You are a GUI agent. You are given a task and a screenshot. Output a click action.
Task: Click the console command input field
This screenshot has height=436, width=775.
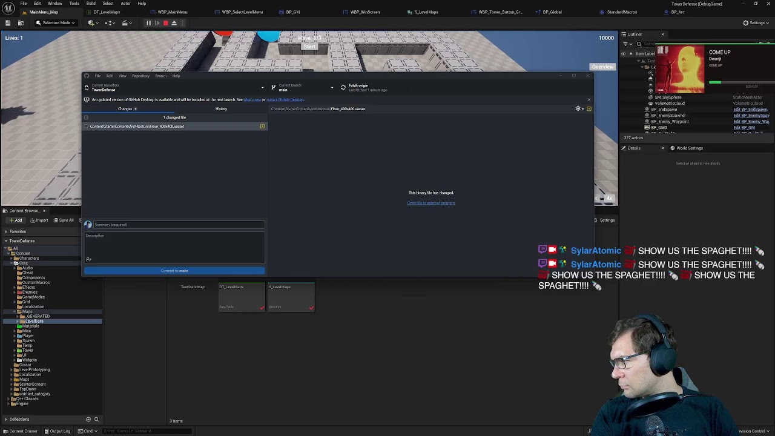147,431
